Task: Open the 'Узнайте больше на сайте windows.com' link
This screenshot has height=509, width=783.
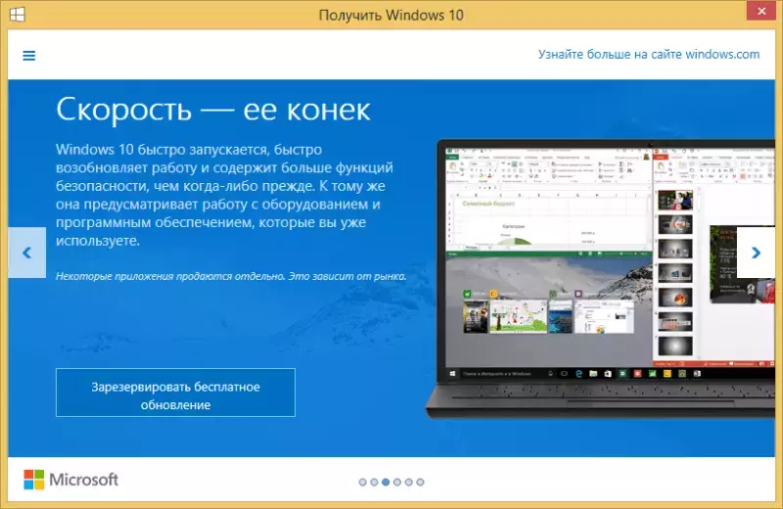Action: coord(649,54)
